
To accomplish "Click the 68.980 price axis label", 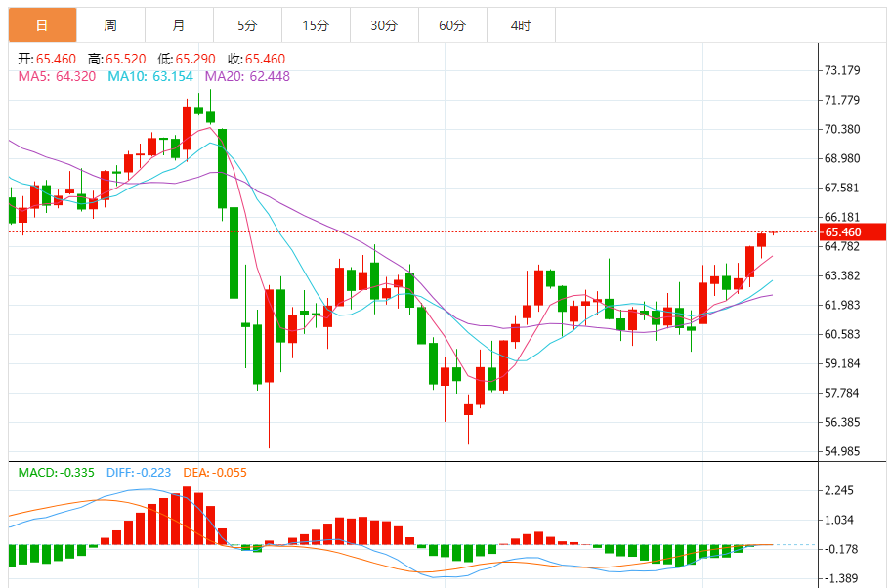I will pyautogui.click(x=842, y=158).
